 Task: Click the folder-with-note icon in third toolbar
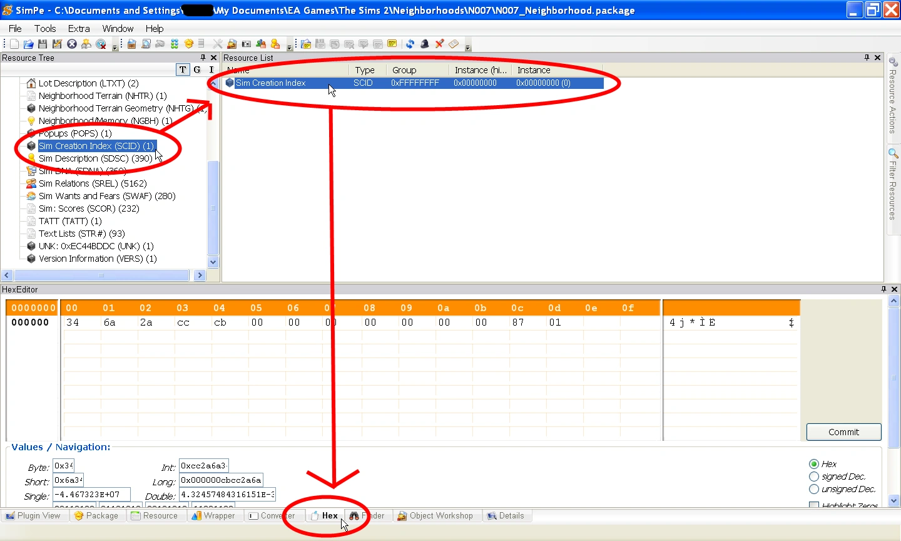point(306,44)
